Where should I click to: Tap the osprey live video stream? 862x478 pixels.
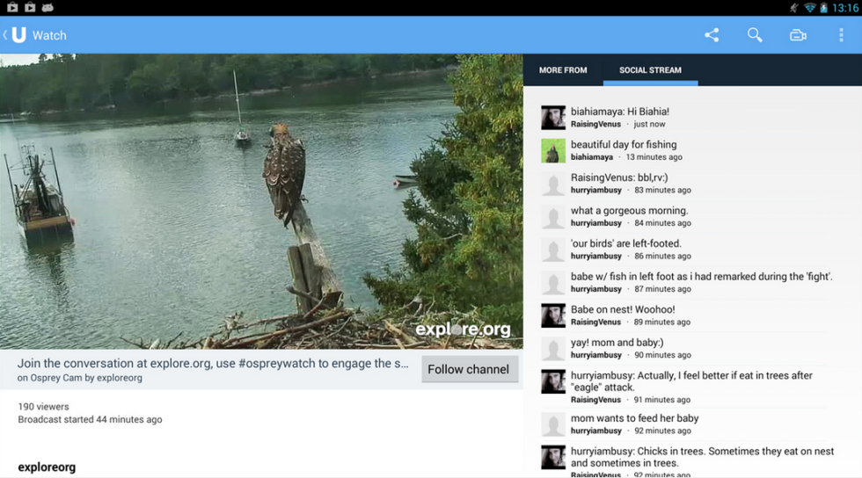(x=261, y=201)
